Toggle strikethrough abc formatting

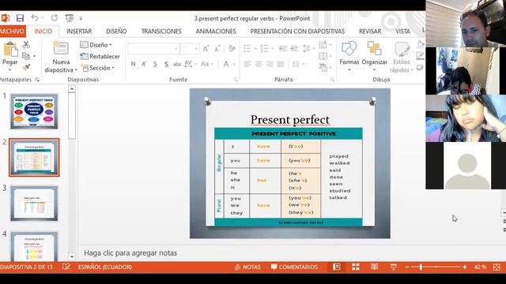[177, 64]
